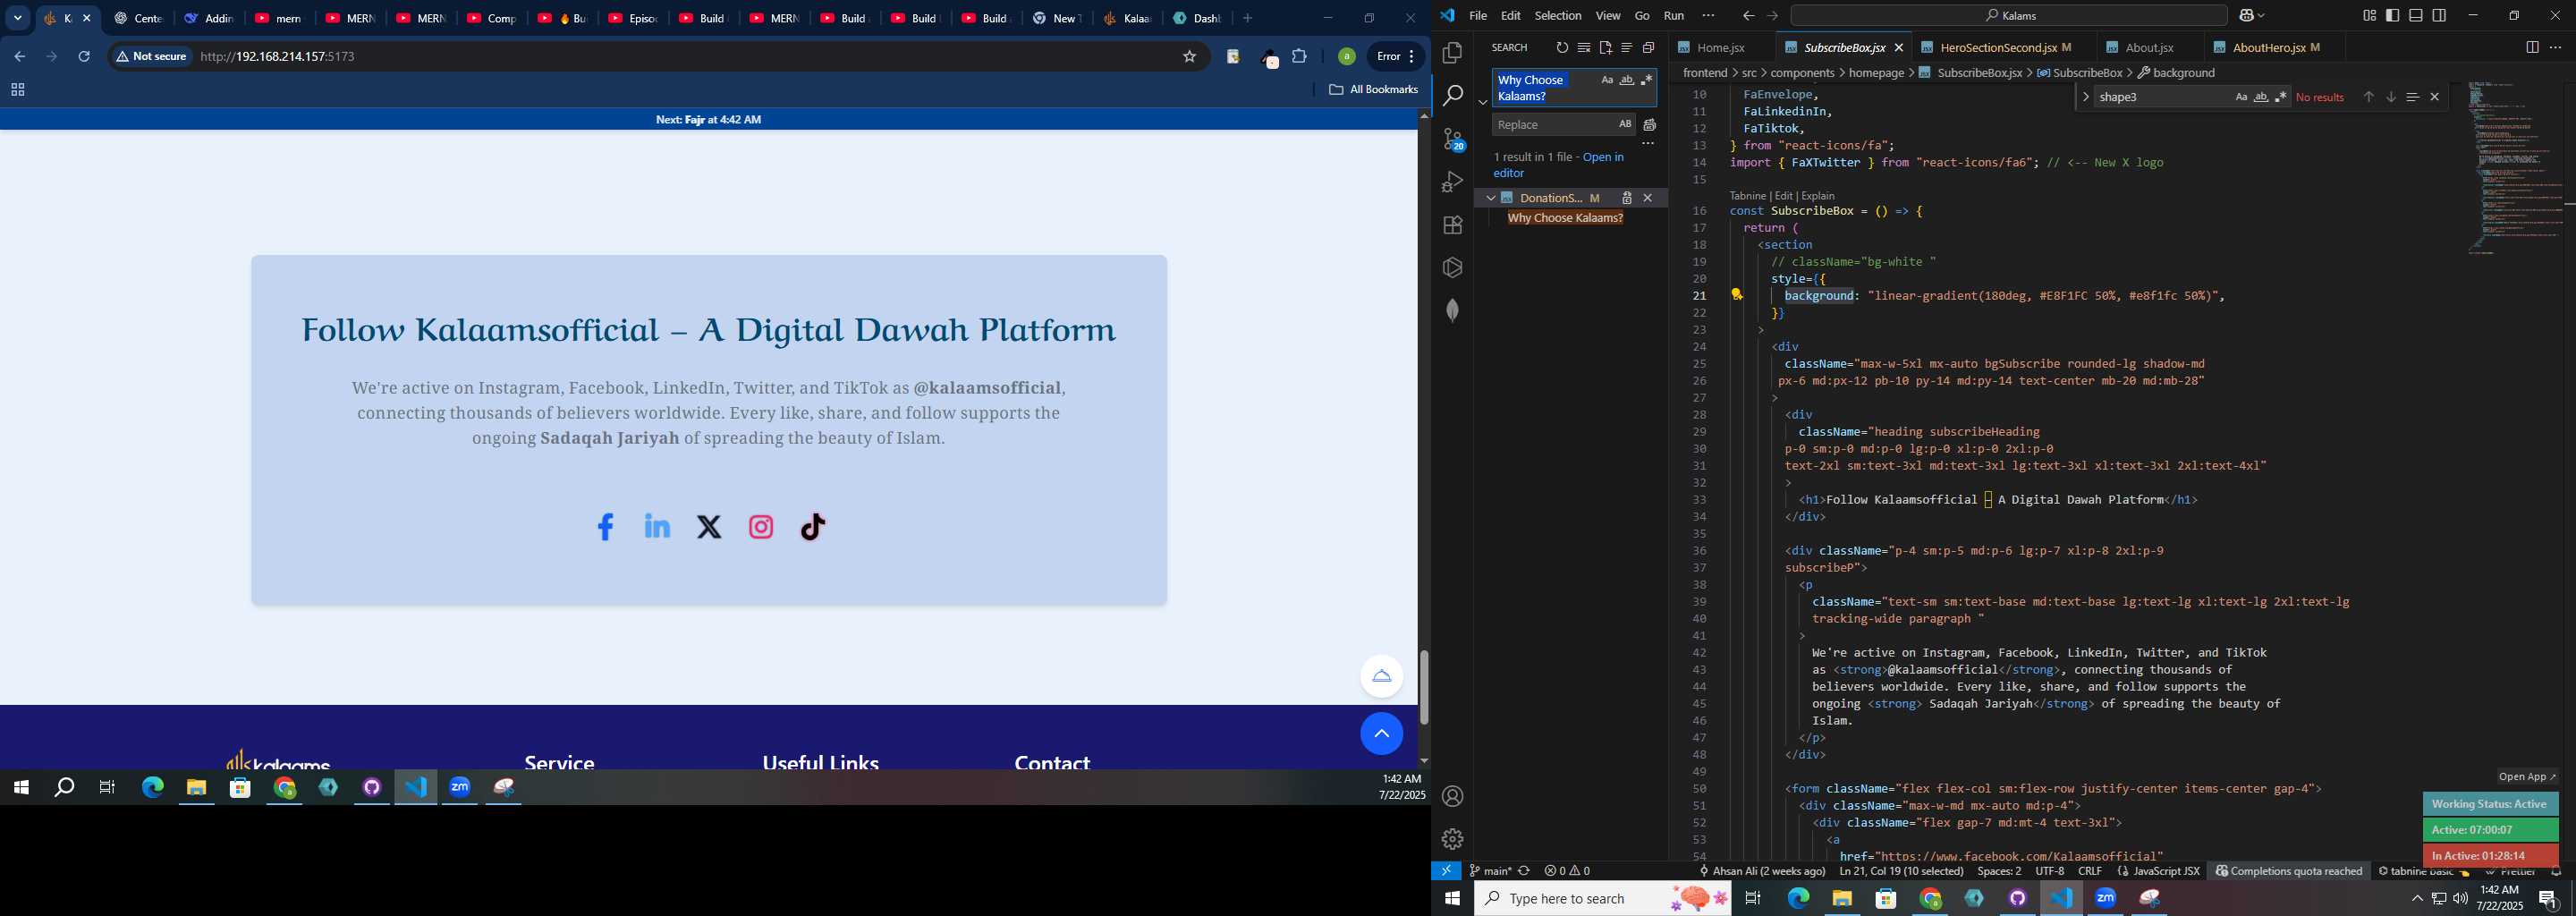The height and width of the screenshot is (916, 2576).
Task: Switch to the AboutHero.jsx editor tab
Action: coord(2276,48)
